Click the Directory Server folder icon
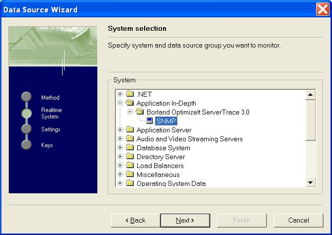The height and width of the screenshot is (235, 332). coord(130,156)
